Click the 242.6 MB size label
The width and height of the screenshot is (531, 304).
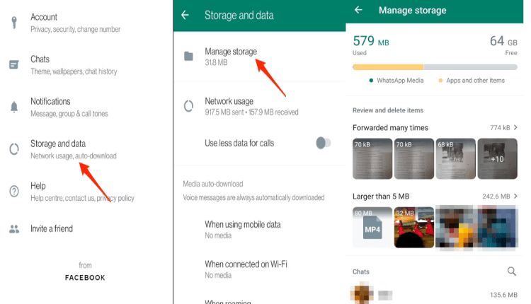pyautogui.click(x=496, y=196)
